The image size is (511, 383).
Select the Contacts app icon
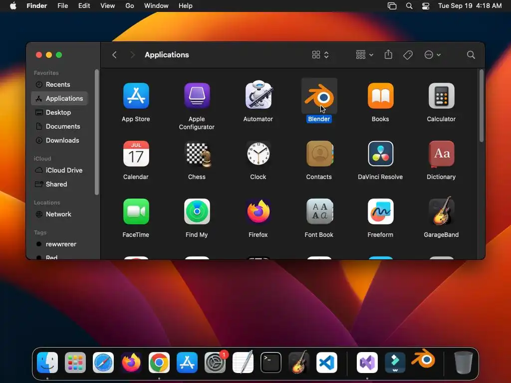319,154
